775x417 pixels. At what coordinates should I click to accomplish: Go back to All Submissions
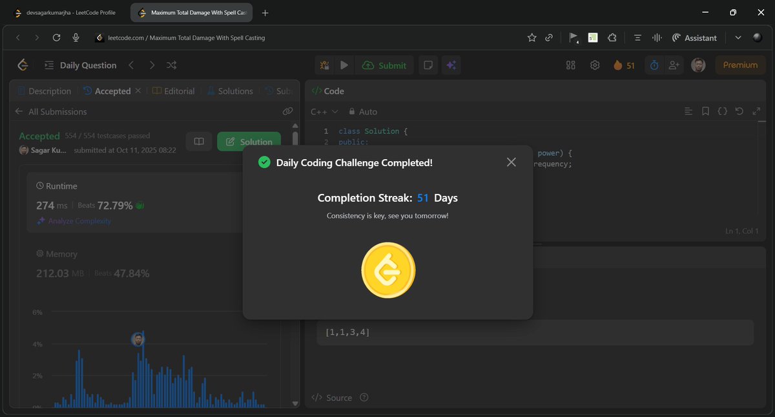pyautogui.click(x=51, y=112)
